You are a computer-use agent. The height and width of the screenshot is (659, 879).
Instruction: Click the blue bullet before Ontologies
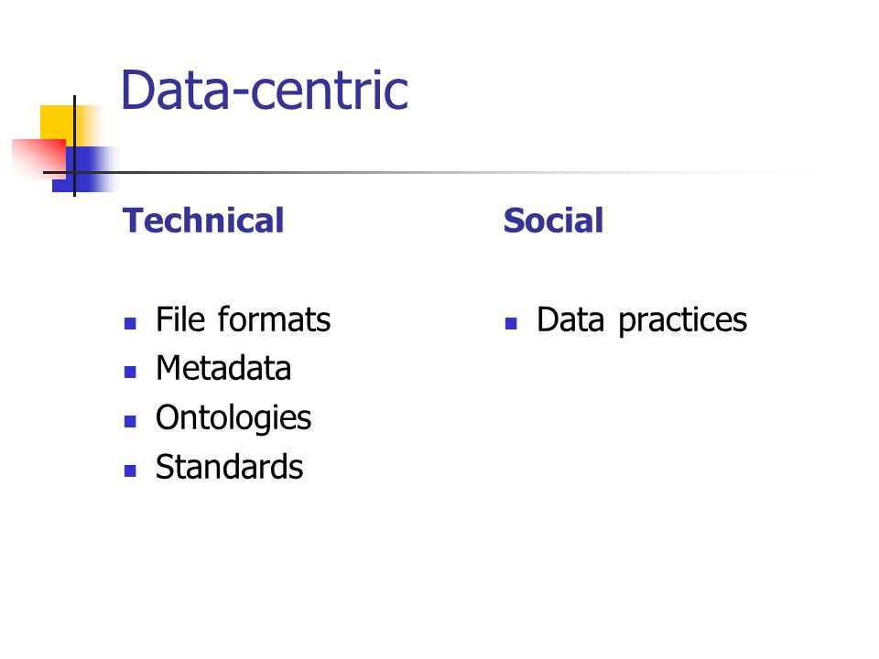click(x=130, y=421)
